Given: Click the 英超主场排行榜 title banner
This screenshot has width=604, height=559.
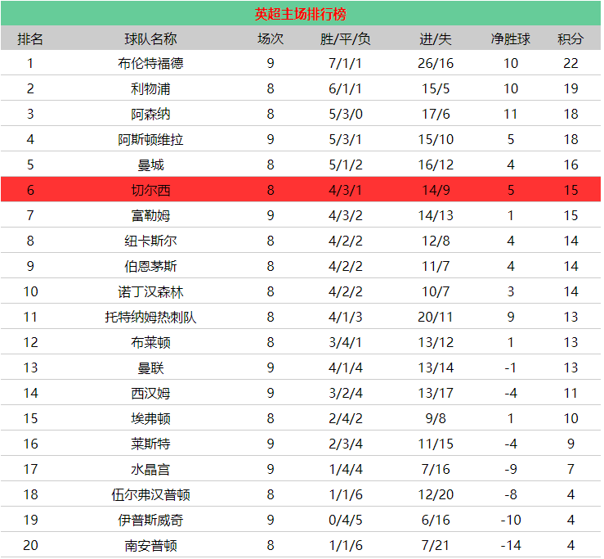Looking at the screenshot, I should pyautogui.click(x=299, y=14).
